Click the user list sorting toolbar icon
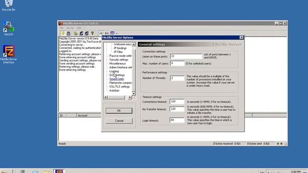This screenshot has width=308, height=173. (x=112, y=33)
